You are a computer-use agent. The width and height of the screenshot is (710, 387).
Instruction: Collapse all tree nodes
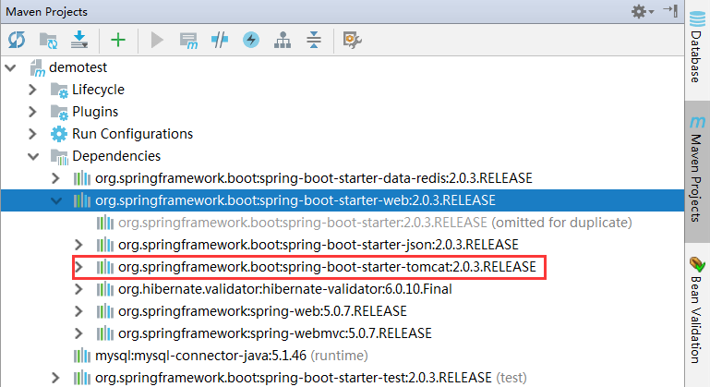[313, 40]
